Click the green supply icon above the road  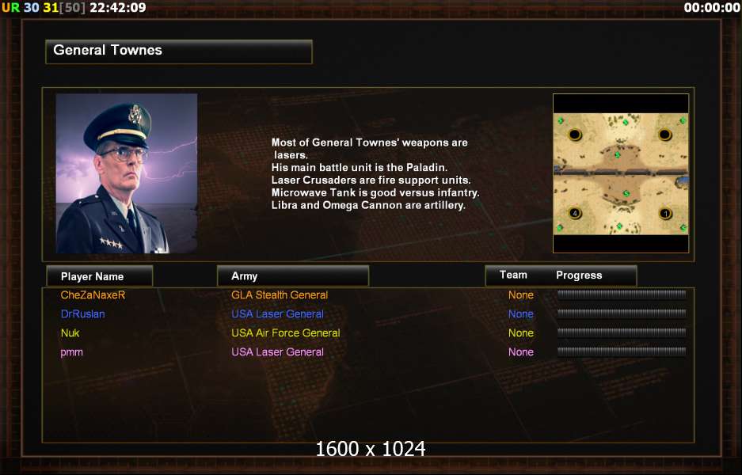(x=617, y=155)
